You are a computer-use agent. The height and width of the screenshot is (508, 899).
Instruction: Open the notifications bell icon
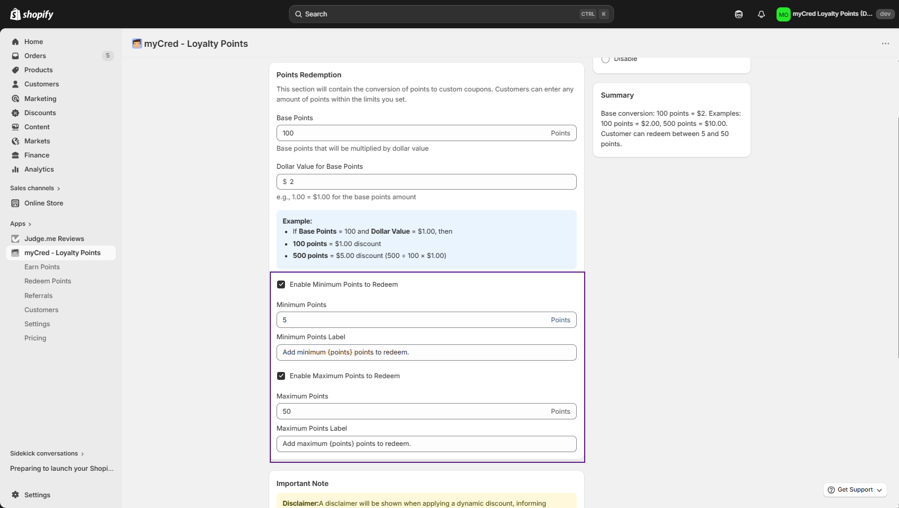pos(761,14)
